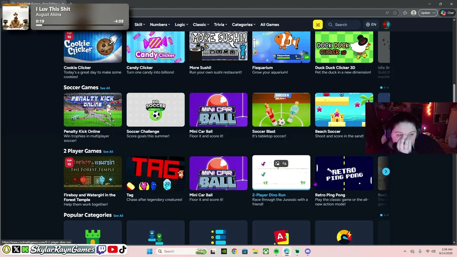
Task: Click the Twitch logo in the stream overlay
Action: point(101,250)
